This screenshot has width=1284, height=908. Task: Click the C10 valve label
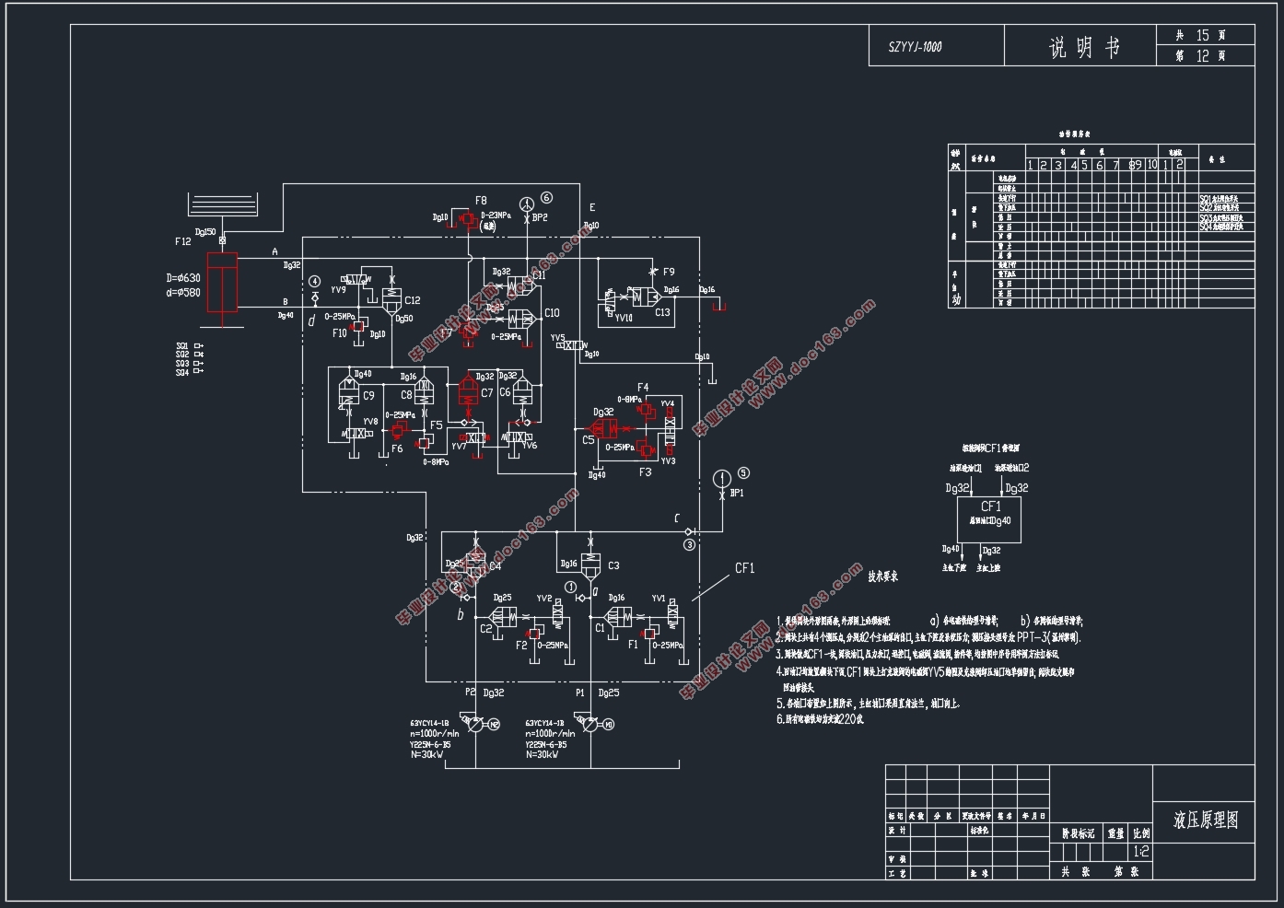pyautogui.click(x=552, y=313)
